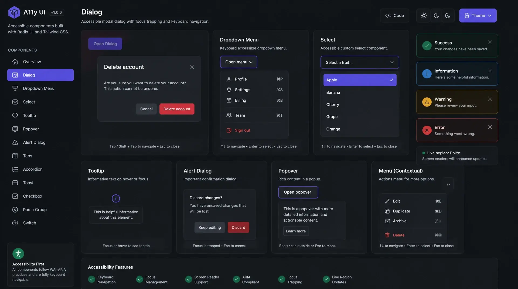
Task: Click the Radio Group sidebar icon
Action: [x=15, y=210]
